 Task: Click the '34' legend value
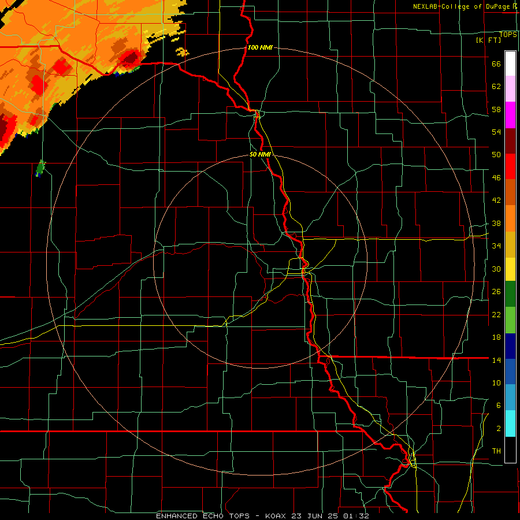pos(496,246)
